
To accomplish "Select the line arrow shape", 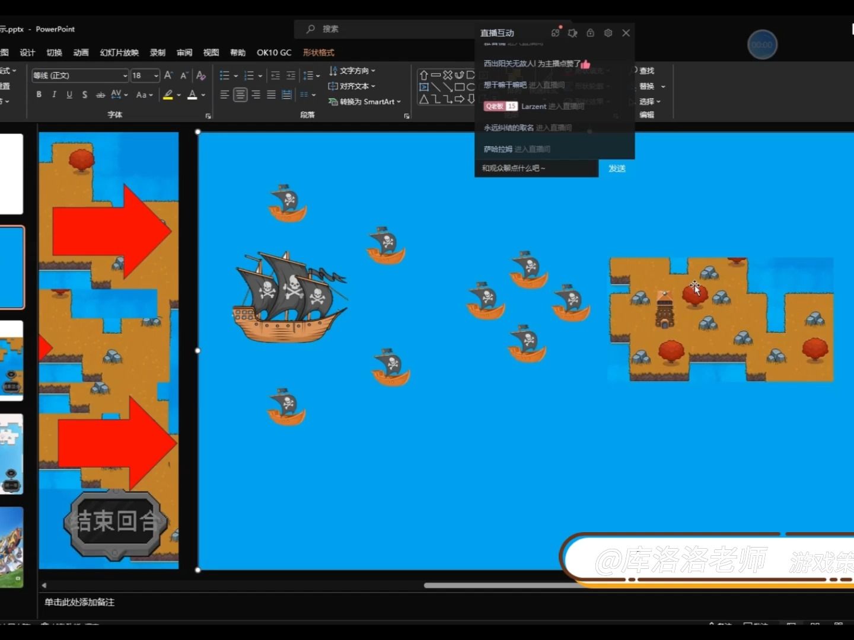I will click(x=447, y=87).
